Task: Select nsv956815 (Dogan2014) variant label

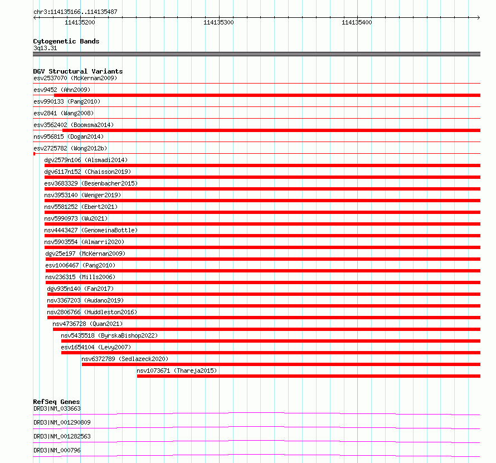Action: tap(69, 137)
